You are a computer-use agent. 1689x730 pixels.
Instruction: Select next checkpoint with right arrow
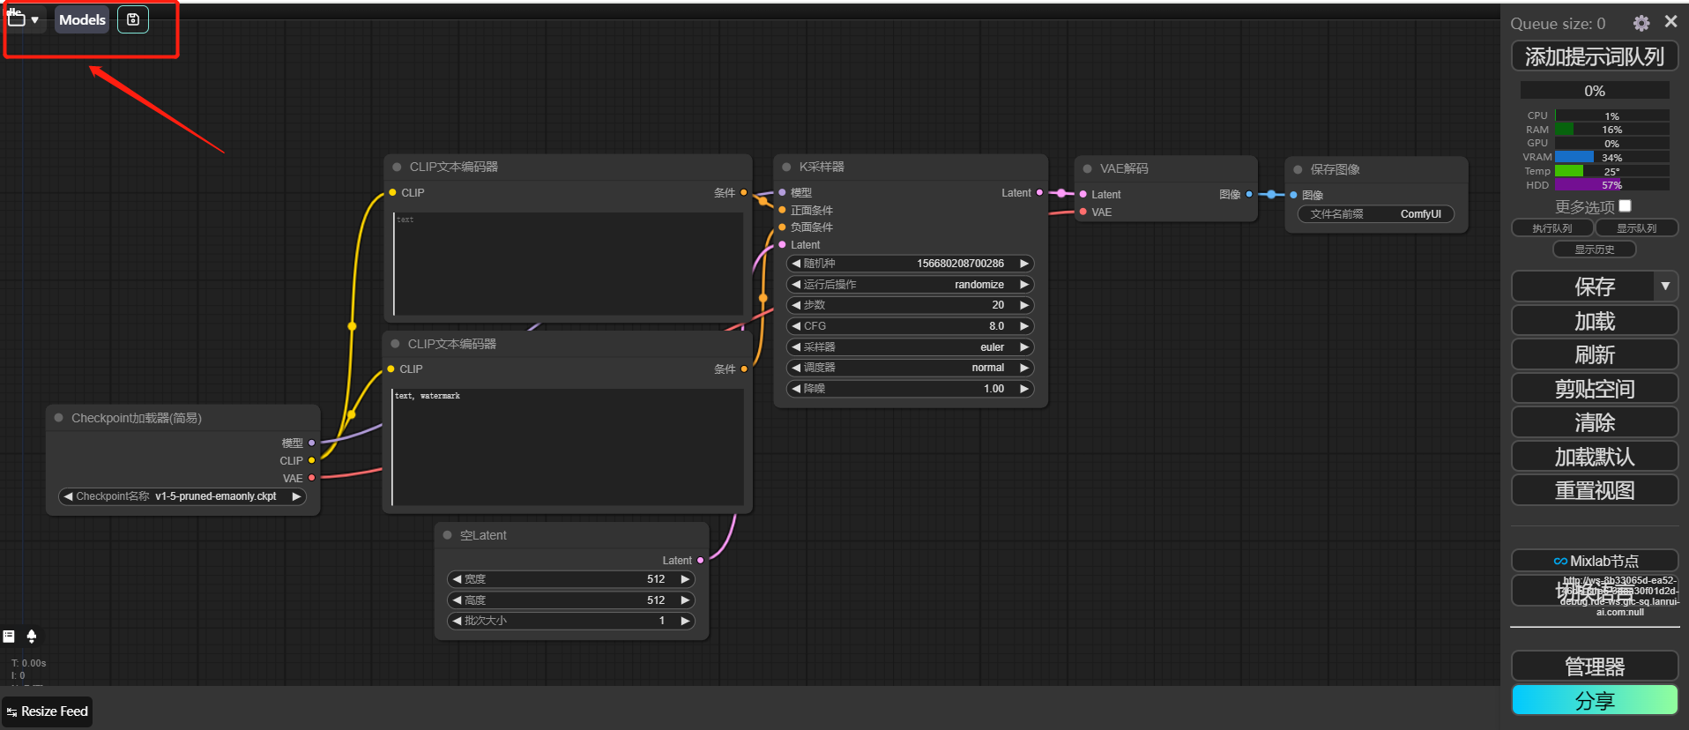tap(297, 496)
